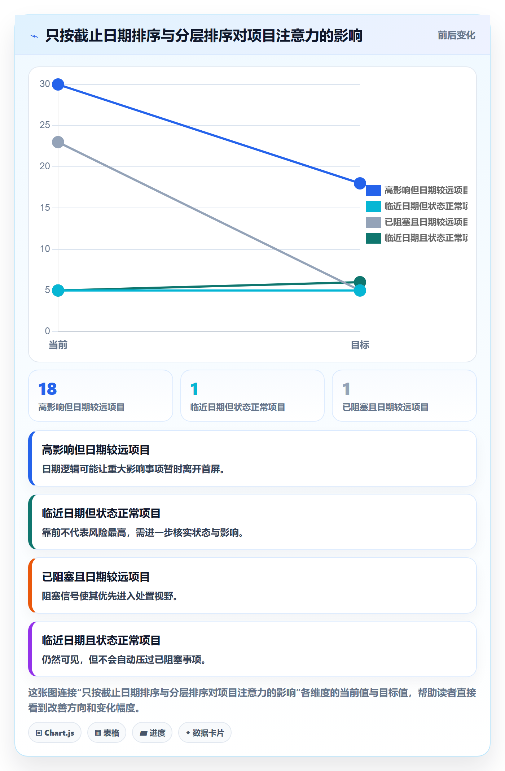This screenshot has height=771, width=505.
Task: Click the orange-bordered card title 已阻塞且日期较远项目
Action: coord(96,577)
